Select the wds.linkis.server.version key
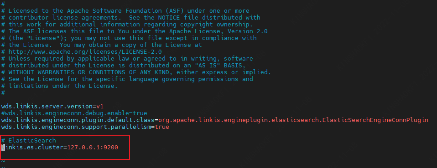This screenshot has height=168, width=437. [x=47, y=106]
